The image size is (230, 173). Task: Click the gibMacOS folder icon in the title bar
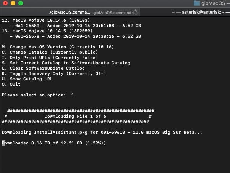coord(196,3)
